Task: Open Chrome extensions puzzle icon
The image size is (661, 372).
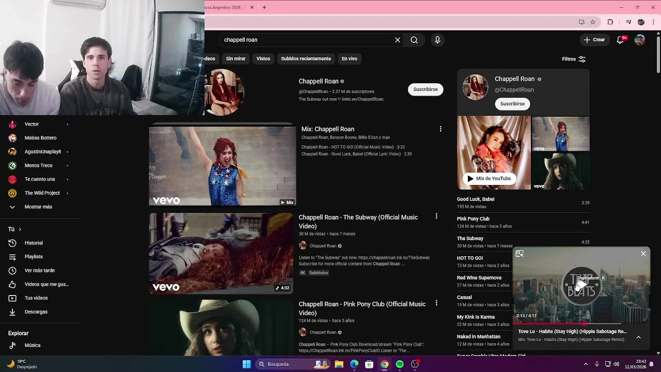Action: click(x=610, y=22)
